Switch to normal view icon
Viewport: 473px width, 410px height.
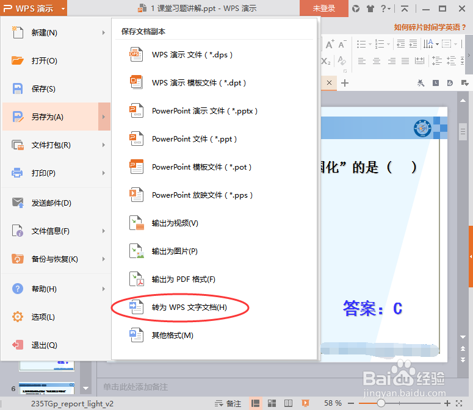[x=255, y=403]
